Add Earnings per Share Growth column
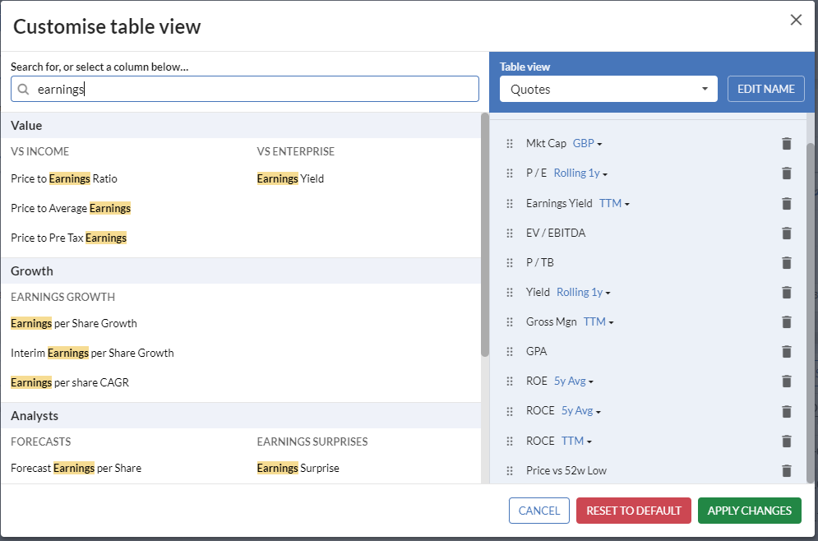Screen dimensions: 818x541 (x=74, y=324)
